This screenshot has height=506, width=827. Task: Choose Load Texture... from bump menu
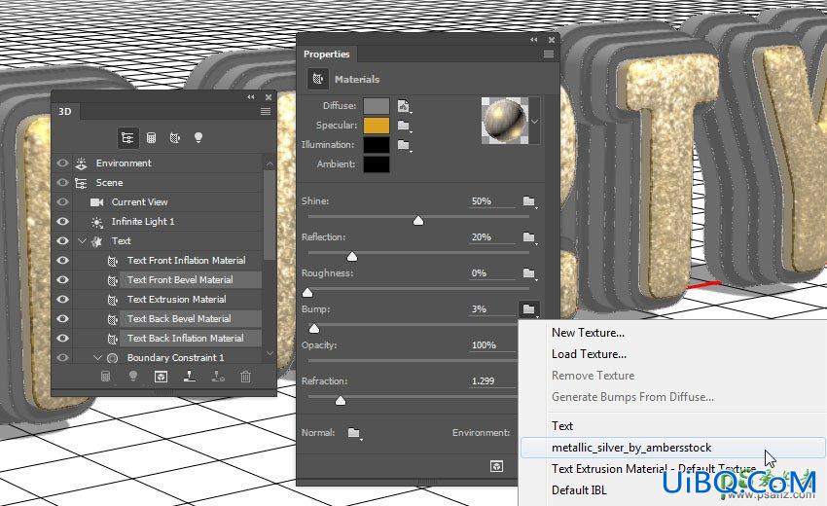coord(589,354)
